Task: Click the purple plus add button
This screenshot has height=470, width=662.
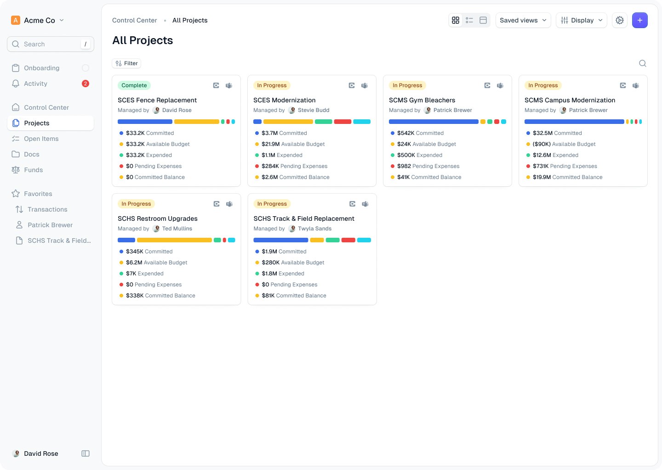Action: pos(640,20)
